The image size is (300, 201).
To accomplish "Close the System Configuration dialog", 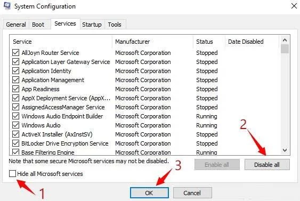I will pyautogui.click(x=294, y=6).
